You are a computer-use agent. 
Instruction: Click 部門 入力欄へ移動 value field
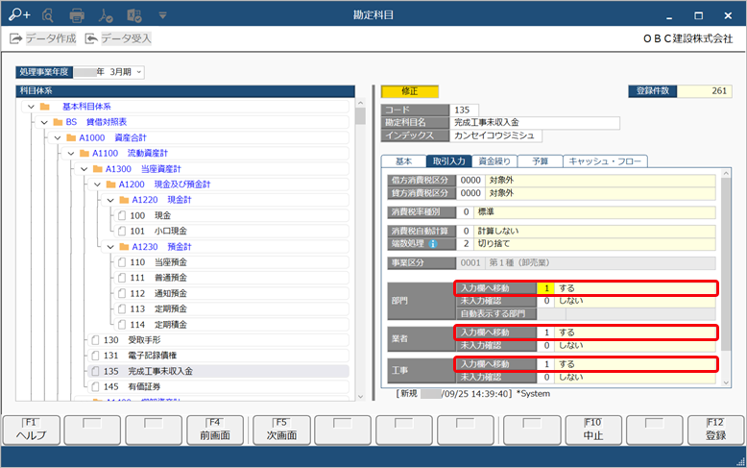[x=626, y=288]
